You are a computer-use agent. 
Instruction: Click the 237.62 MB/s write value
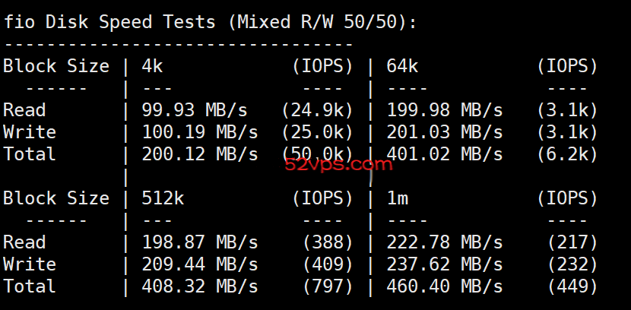pyautogui.click(x=445, y=264)
